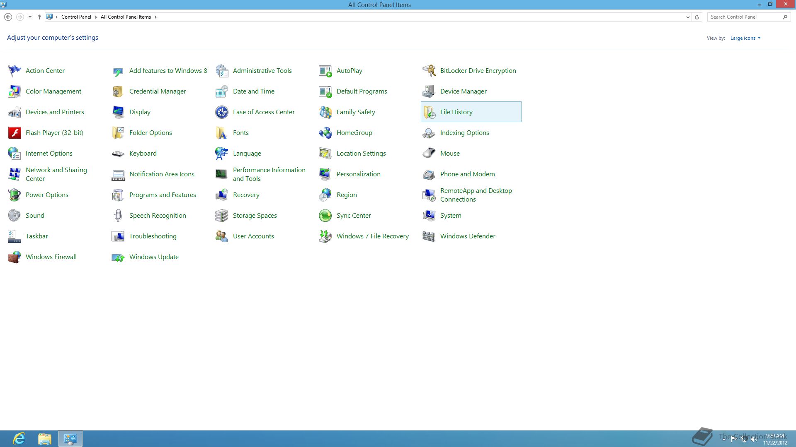Click the Storage Spaces drives icon

222,216
